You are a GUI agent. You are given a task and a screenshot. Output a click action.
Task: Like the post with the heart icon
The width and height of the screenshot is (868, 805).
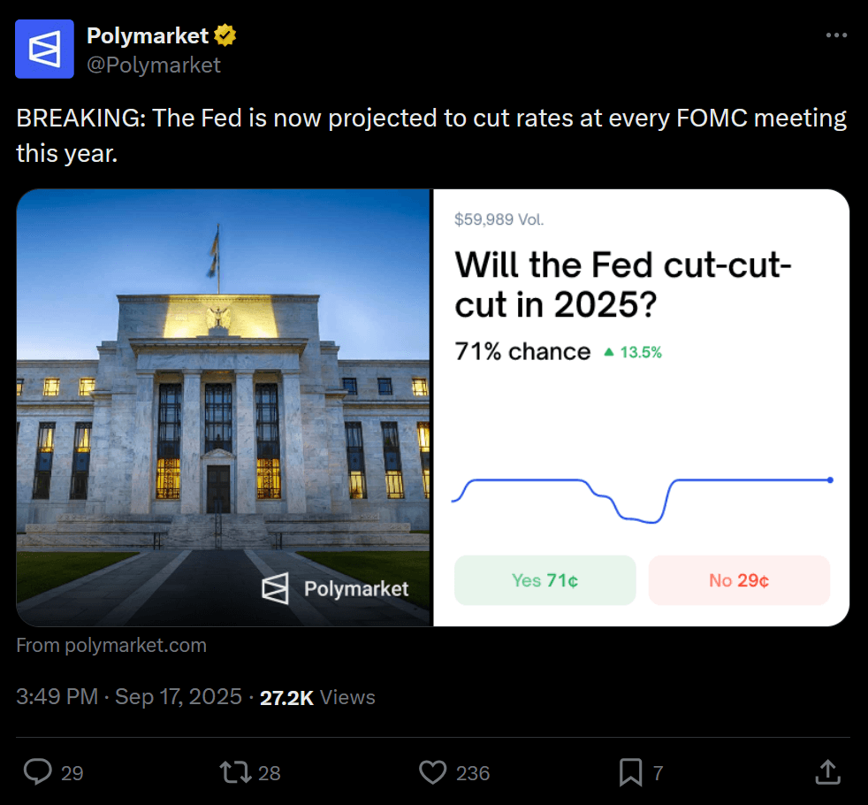click(x=432, y=772)
